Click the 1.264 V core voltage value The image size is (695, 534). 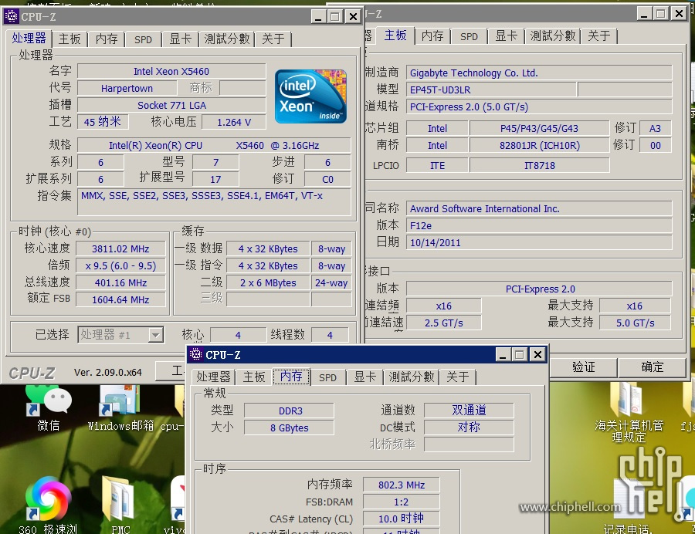point(233,122)
